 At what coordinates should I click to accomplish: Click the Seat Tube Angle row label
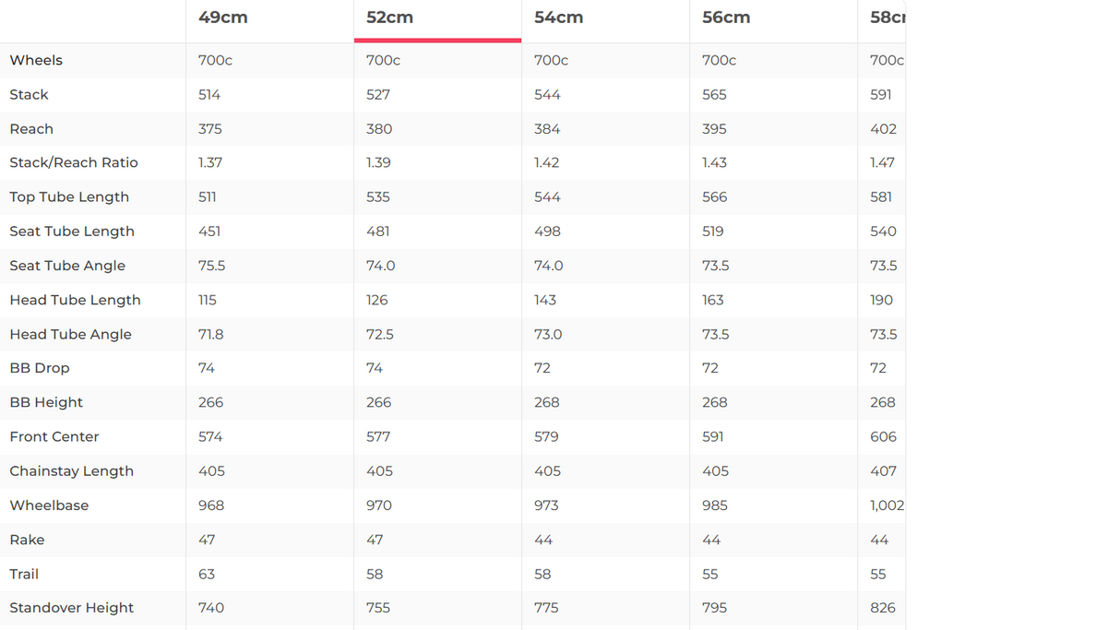click(x=67, y=266)
